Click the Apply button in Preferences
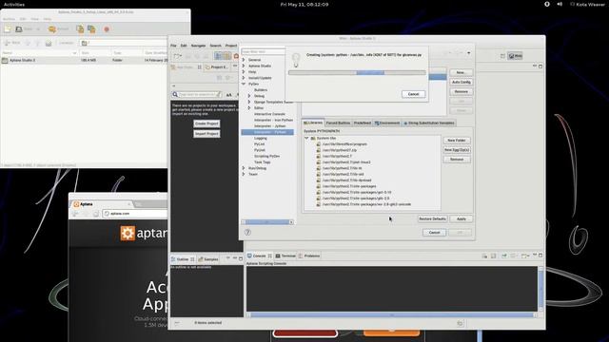The image size is (609, 342). pos(461,219)
